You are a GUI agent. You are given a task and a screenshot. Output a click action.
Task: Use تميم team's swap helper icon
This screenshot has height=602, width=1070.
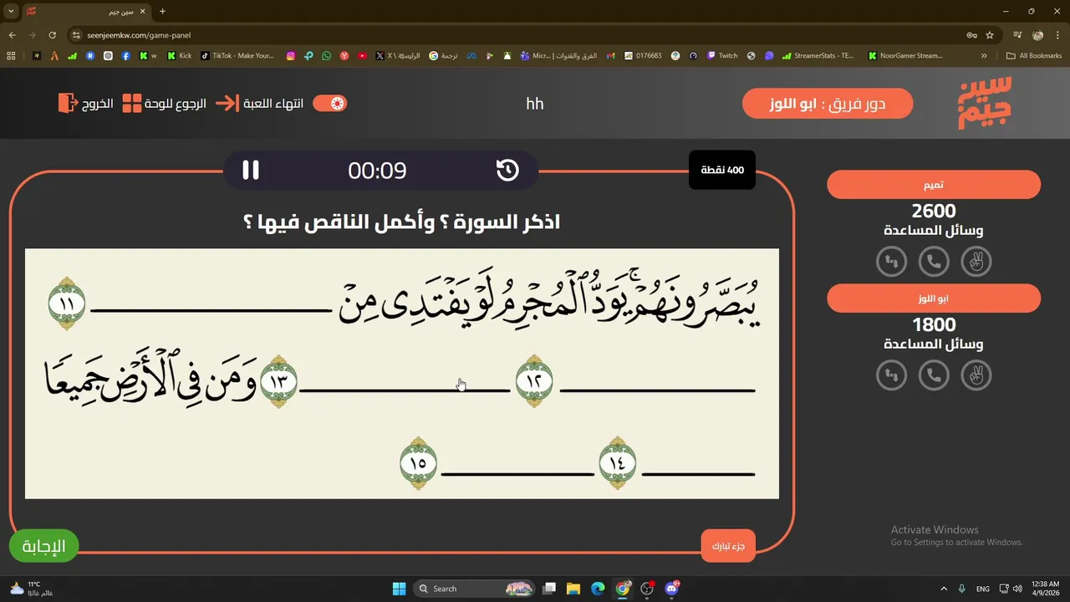tap(892, 262)
